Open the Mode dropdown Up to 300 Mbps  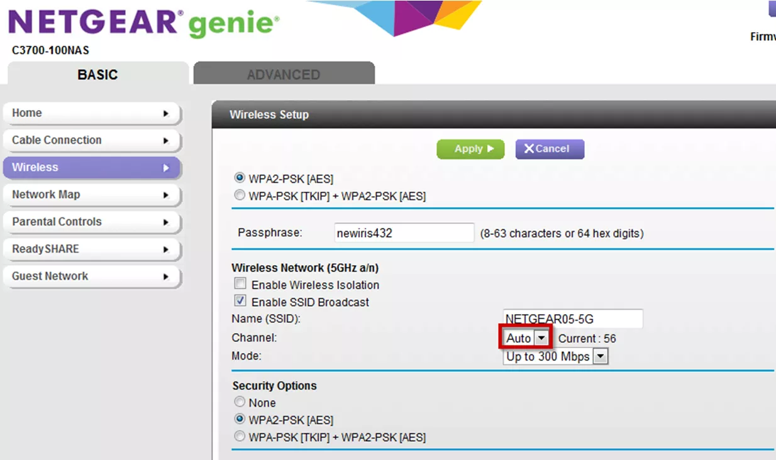(556, 356)
